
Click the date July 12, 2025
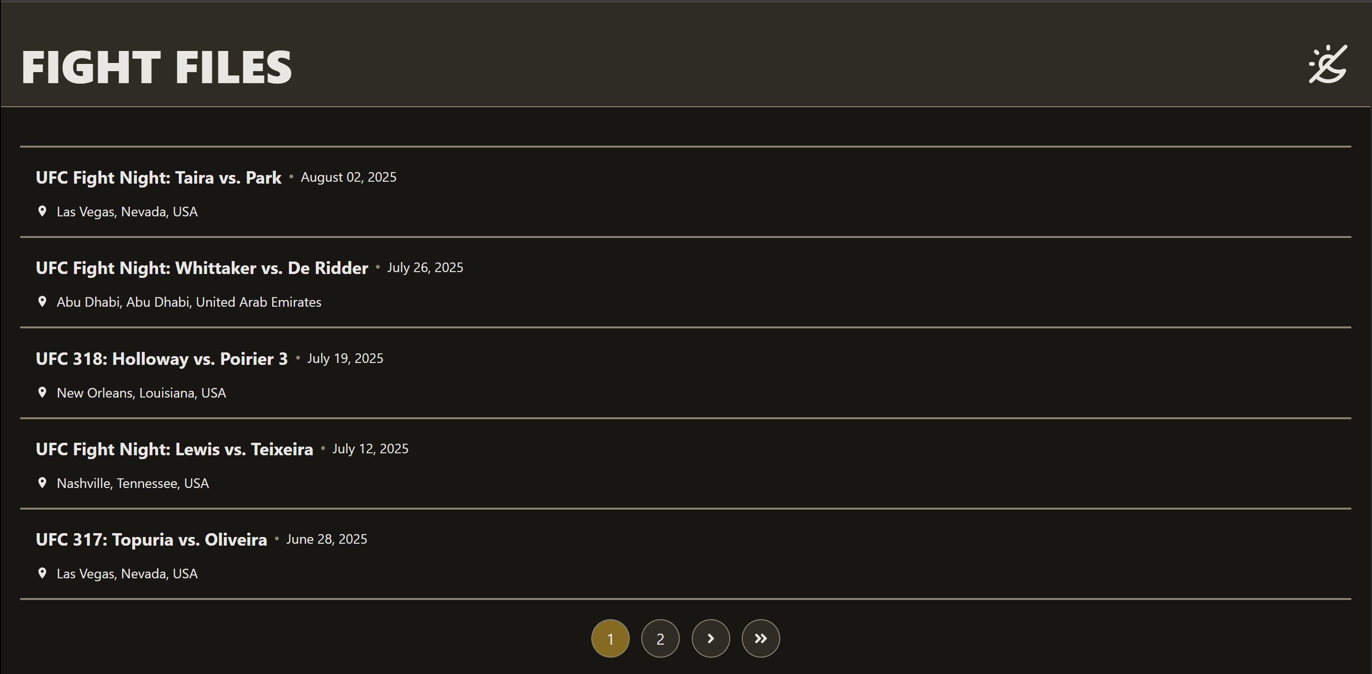370,449
